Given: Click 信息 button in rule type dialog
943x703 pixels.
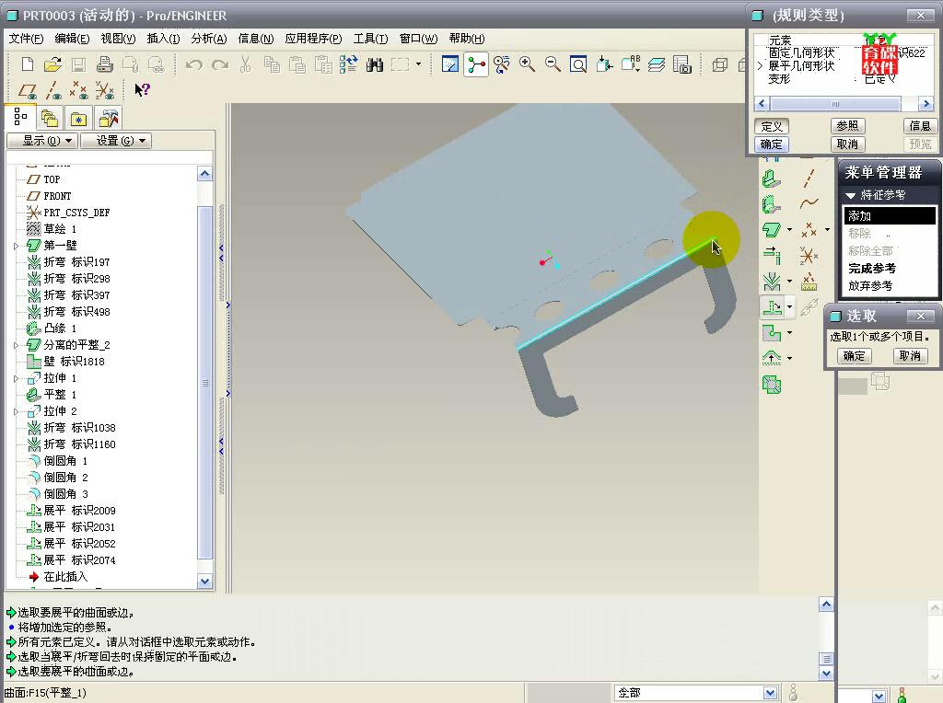Looking at the screenshot, I should (x=920, y=125).
